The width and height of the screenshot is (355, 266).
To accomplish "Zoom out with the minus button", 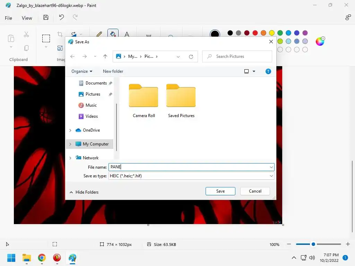I will (289, 244).
